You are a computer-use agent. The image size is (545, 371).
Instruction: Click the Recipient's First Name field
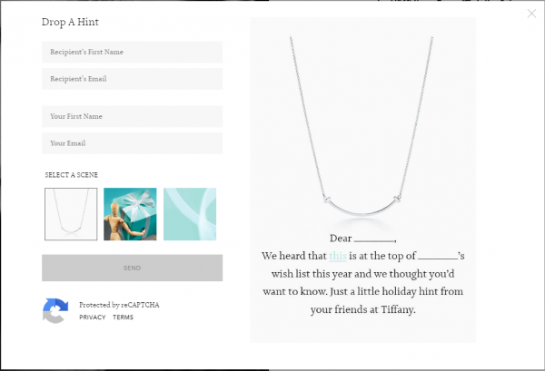click(132, 52)
